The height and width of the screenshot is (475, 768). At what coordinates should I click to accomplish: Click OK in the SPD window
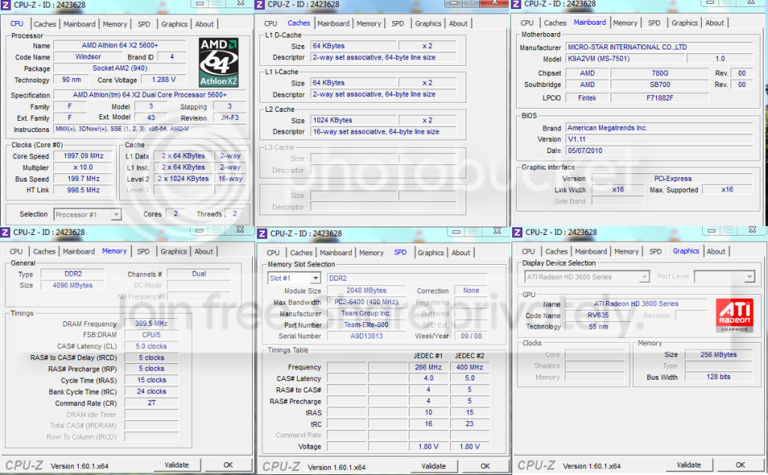coord(485,466)
